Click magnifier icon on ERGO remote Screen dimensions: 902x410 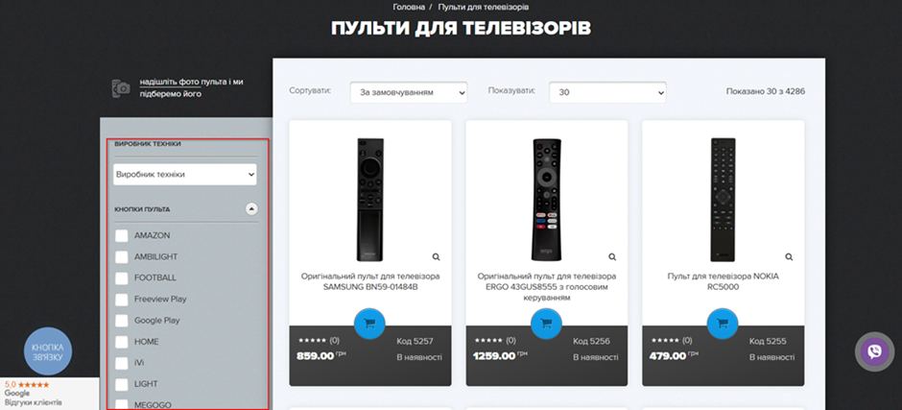(x=612, y=256)
